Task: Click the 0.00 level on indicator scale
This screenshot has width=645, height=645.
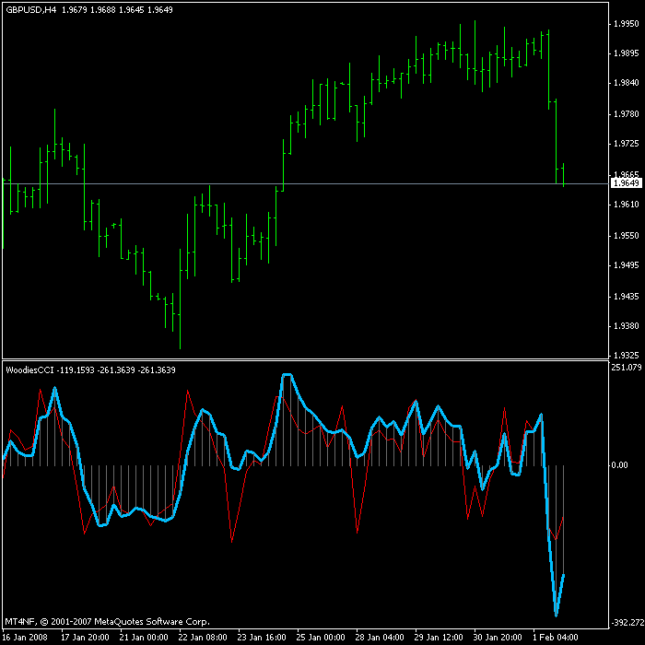Action: [x=619, y=464]
